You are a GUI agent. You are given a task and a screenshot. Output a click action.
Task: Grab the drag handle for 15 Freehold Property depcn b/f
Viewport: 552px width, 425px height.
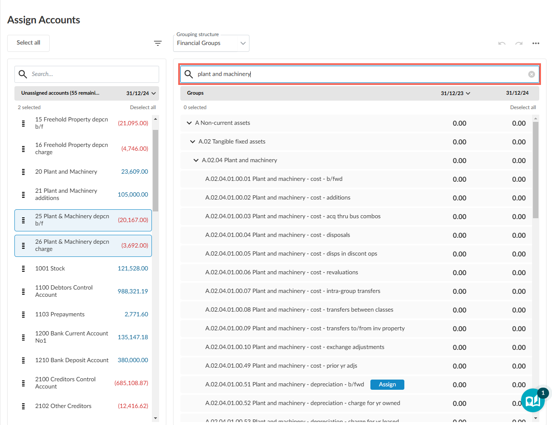(x=23, y=123)
